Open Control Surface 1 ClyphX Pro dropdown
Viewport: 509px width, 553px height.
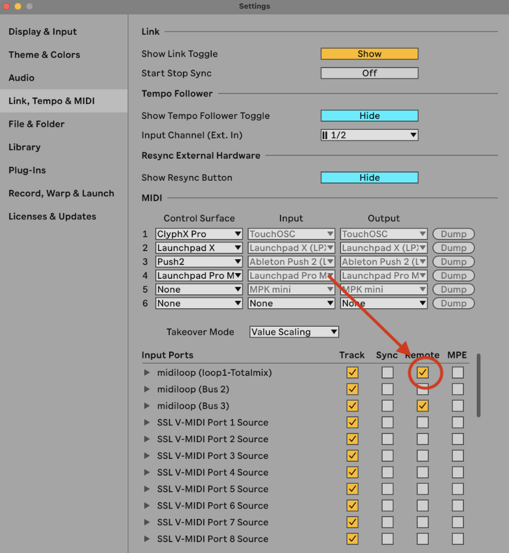199,234
